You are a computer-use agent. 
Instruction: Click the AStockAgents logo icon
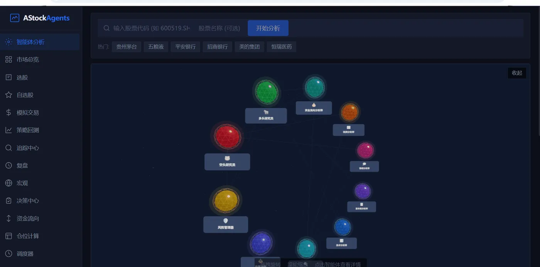(x=15, y=18)
